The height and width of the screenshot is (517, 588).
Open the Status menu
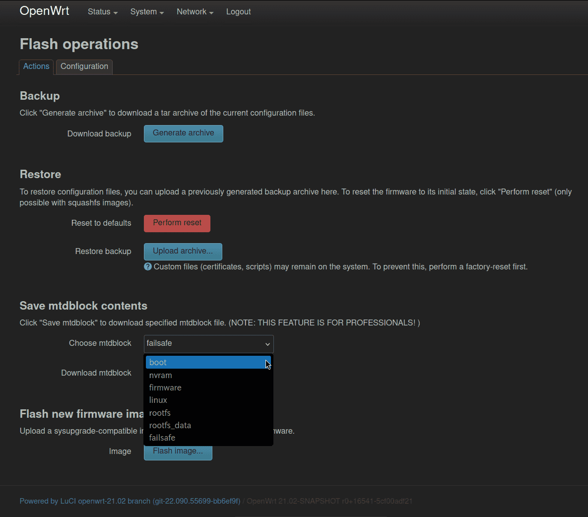pyautogui.click(x=102, y=11)
